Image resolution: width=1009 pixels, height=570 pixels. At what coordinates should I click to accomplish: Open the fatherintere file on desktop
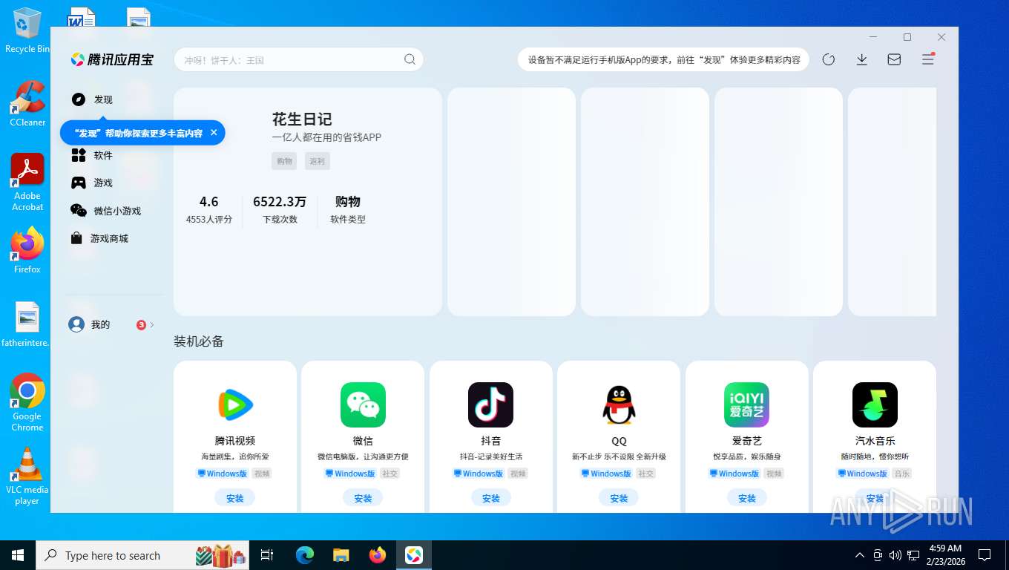[x=25, y=325]
